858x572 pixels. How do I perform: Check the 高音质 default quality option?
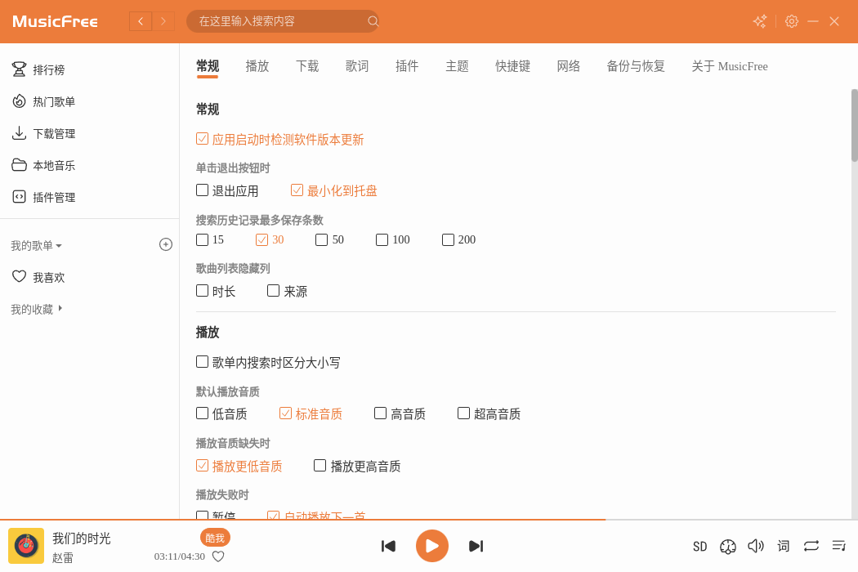coord(381,413)
